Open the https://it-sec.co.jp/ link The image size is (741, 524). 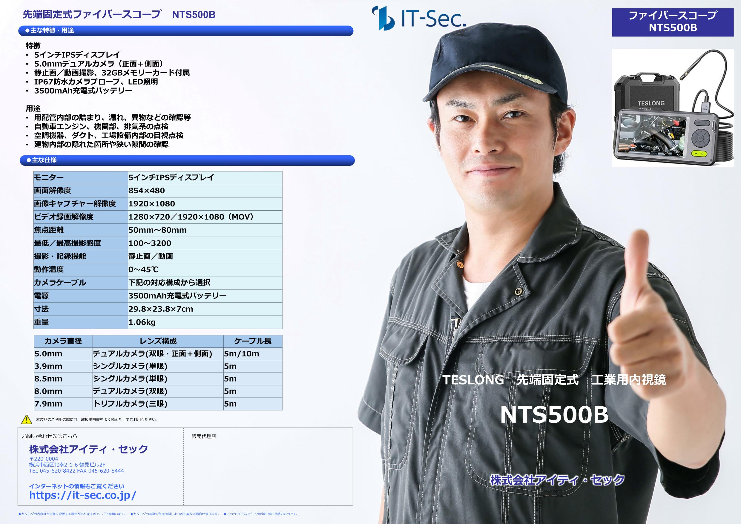[83, 495]
